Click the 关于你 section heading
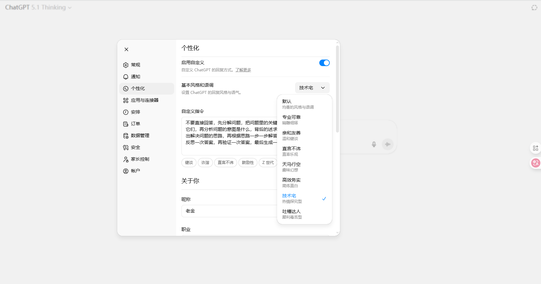The image size is (541, 284). pyautogui.click(x=190, y=181)
